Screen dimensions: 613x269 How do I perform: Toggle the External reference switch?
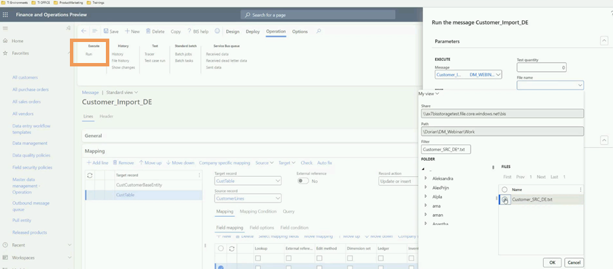pyautogui.click(x=303, y=181)
